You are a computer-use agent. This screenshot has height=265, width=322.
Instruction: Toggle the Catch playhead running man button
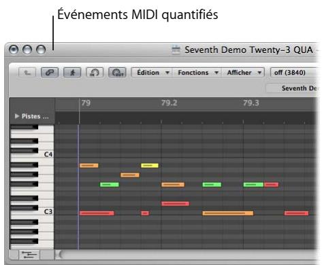(x=72, y=73)
